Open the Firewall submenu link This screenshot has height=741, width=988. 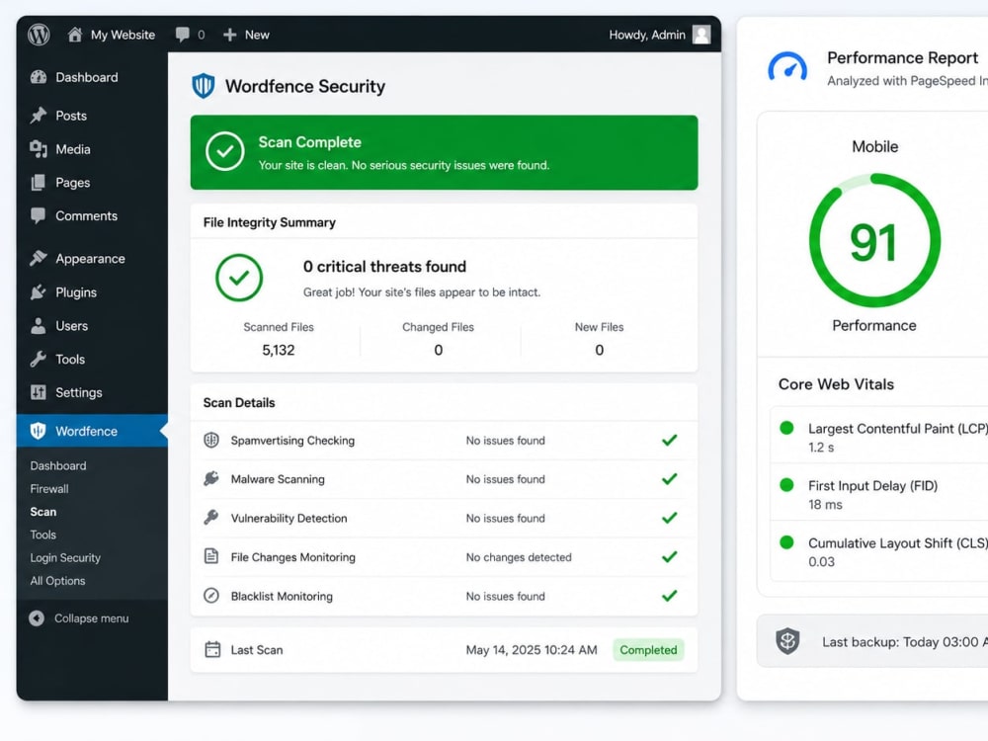[x=49, y=489]
